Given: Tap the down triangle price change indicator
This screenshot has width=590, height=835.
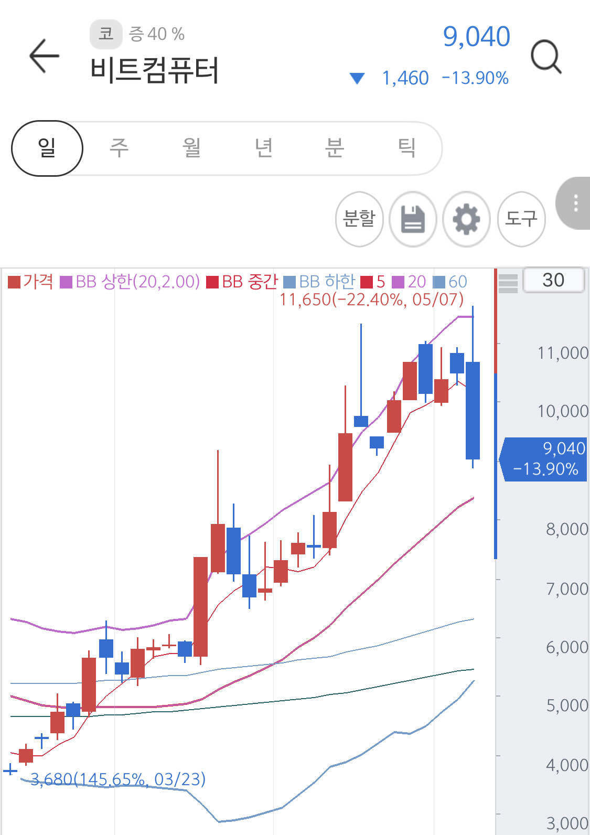Looking at the screenshot, I should pos(357,79).
